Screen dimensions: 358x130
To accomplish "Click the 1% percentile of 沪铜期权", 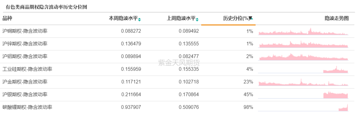I will 250,31.
